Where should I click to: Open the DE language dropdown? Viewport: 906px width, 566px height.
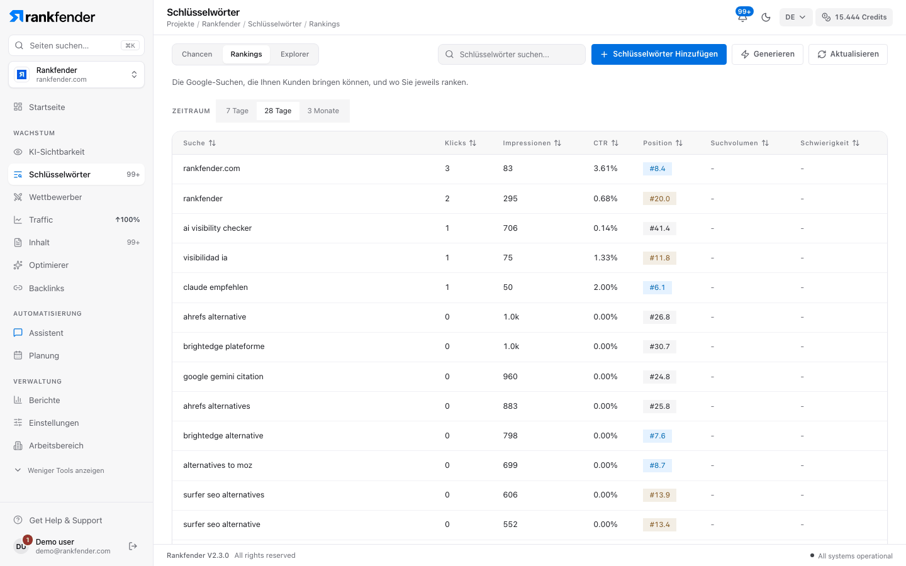click(x=796, y=17)
